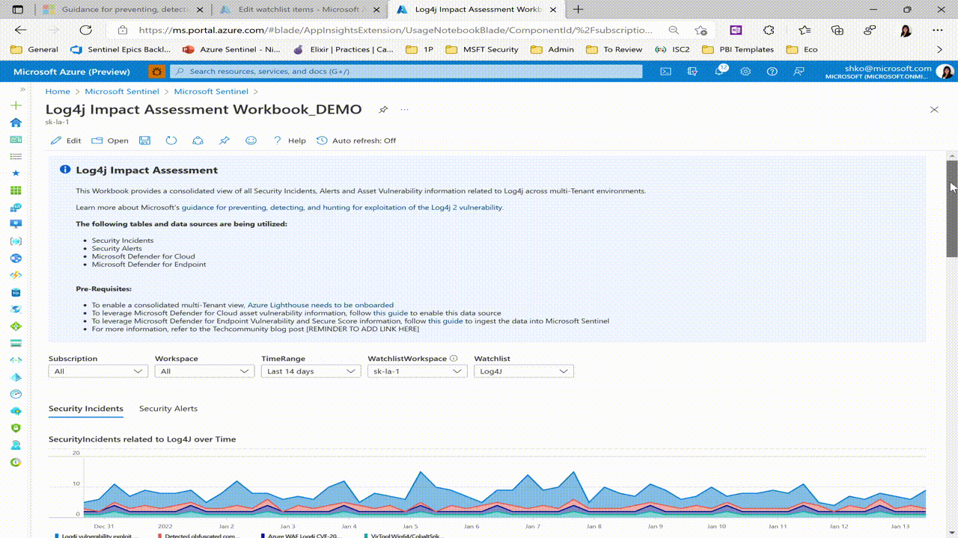
Task: Pin the workbook using the pin beside the title
Action: (x=383, y=110)
